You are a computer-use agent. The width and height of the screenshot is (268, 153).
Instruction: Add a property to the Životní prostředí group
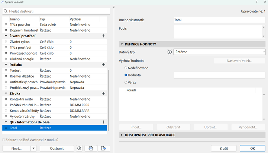(x=104, y=36)
